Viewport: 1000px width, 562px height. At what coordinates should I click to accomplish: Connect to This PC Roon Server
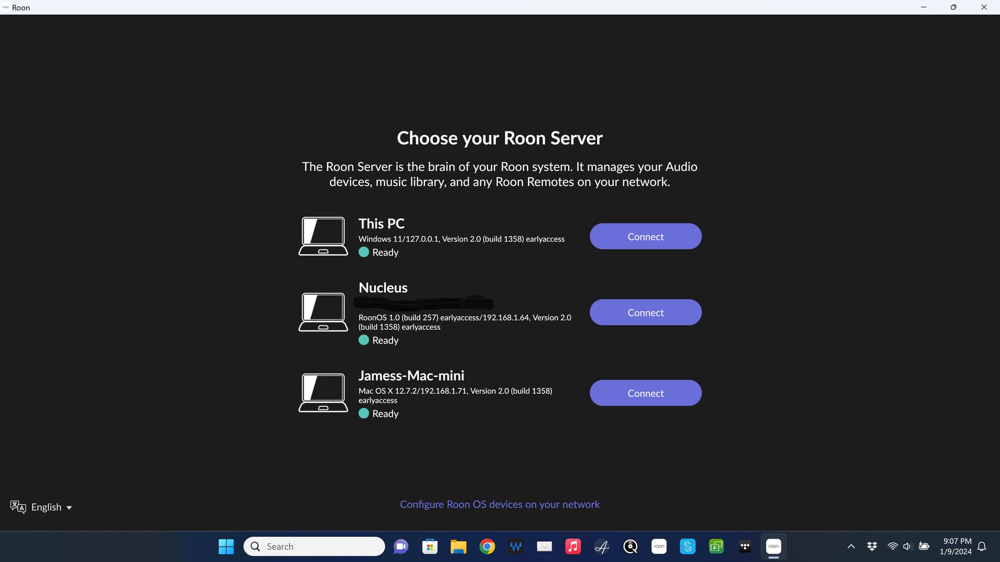(x=645, y=236)
